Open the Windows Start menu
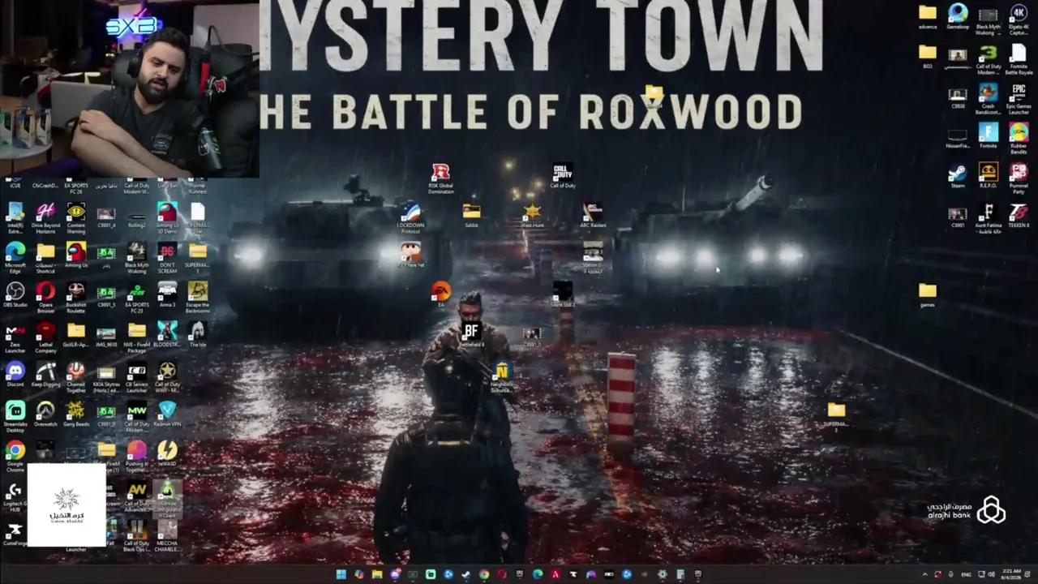1038x584 pixels. [x=341, y=574]
